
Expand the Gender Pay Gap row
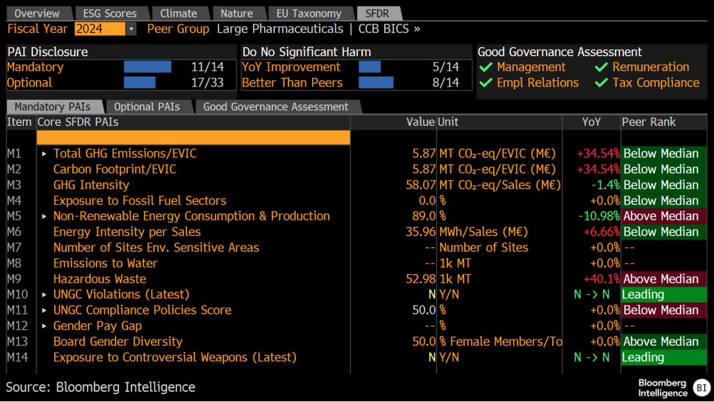(x=44, y=326)
